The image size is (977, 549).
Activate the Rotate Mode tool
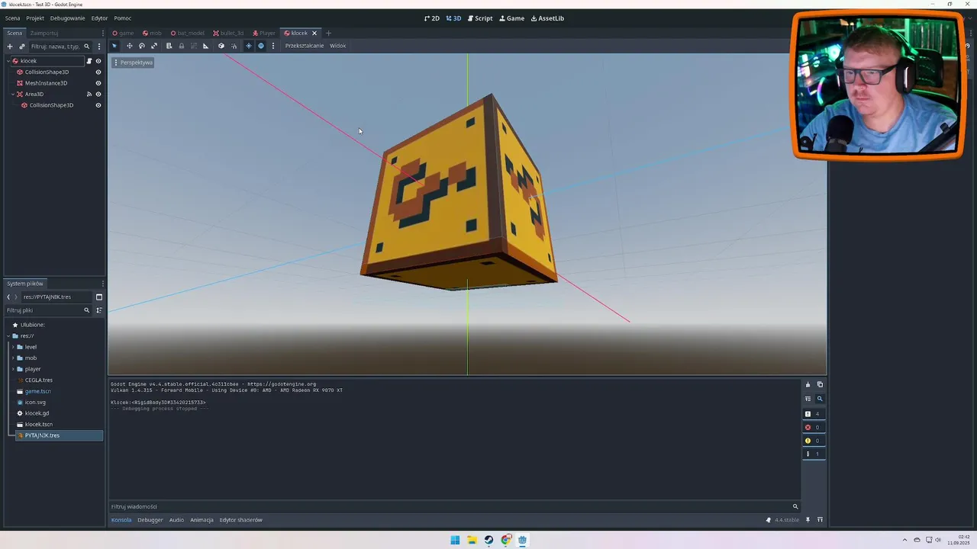[x=141, y=46]
